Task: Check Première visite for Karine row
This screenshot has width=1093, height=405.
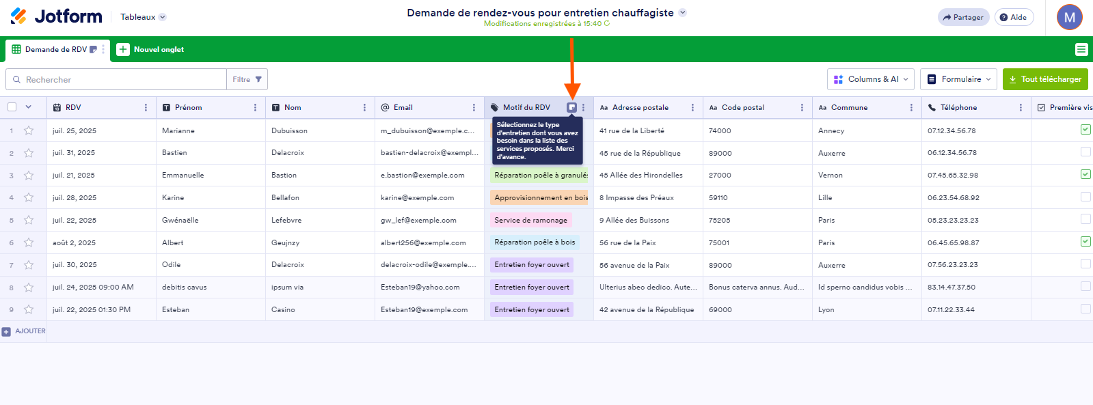Action: tap(1085, 197)
